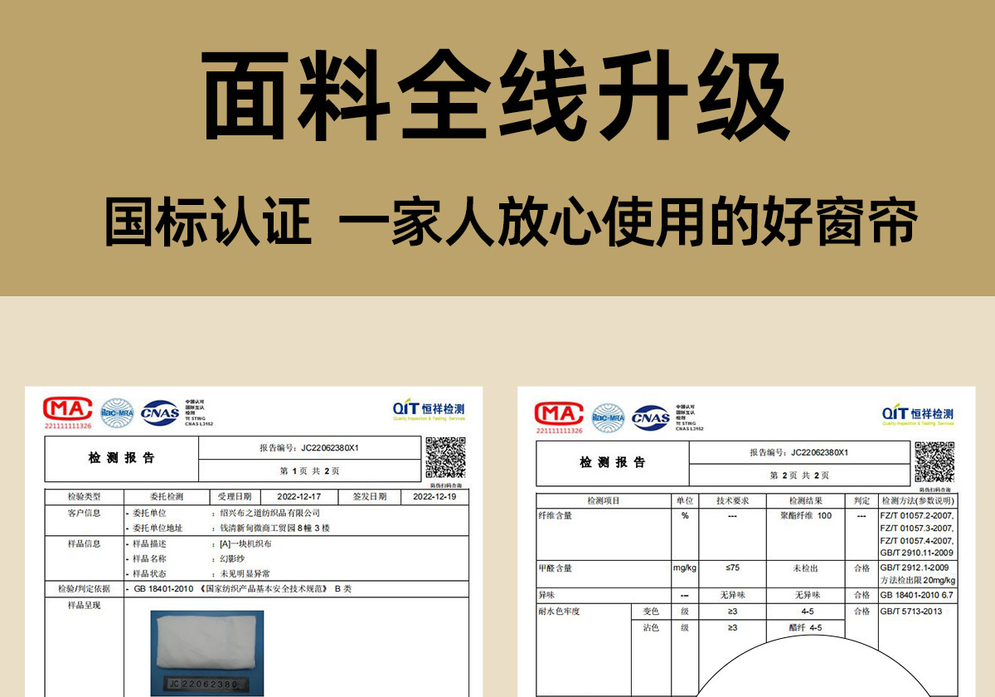The height and width of the screenshot is (697, 995).
Task: Click method GB 18401-2010 6.7
Action: click(916, 596)
